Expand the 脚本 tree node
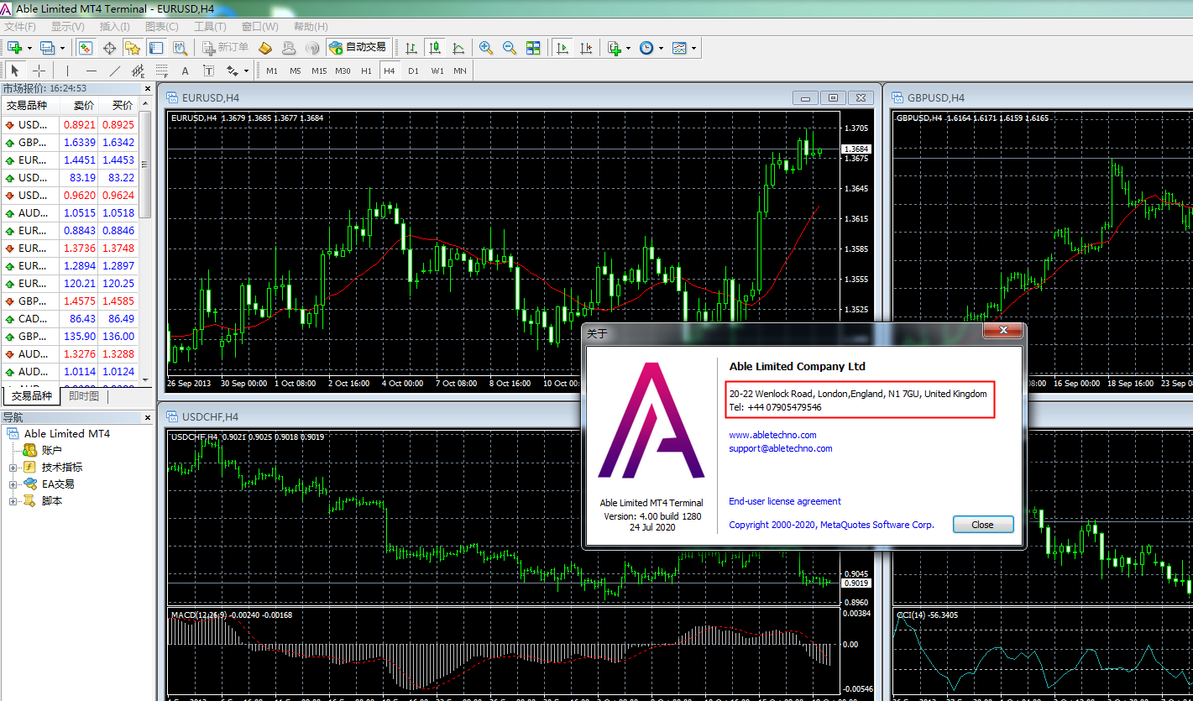The height and width of the screenshot is (701, 1193). point(13,501)
